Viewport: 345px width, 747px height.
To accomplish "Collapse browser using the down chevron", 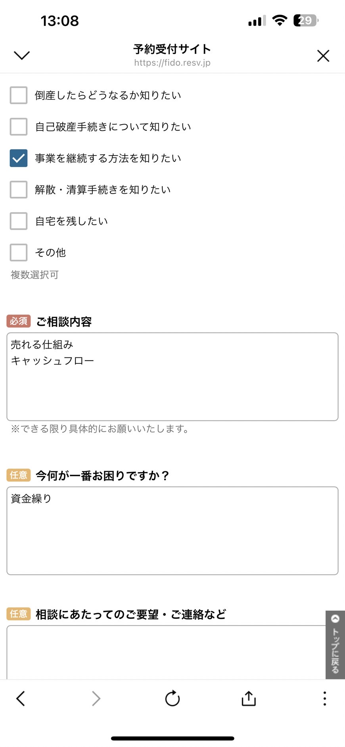I will 22,55.
